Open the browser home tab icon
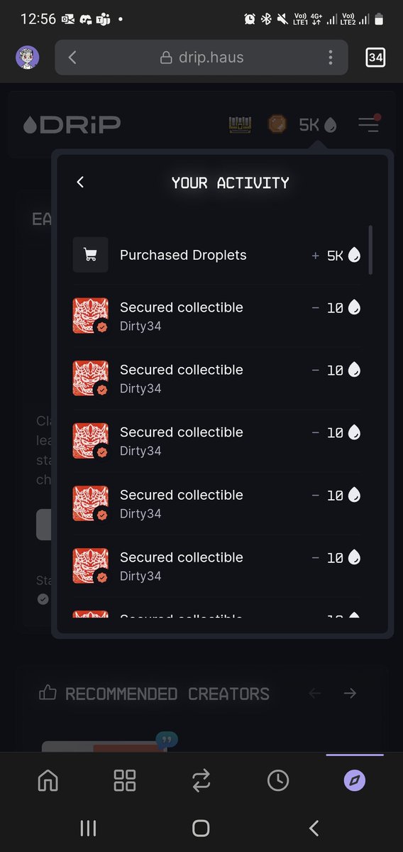The height and width of the screenshot is (852, 403). click(x=48, y=781)
